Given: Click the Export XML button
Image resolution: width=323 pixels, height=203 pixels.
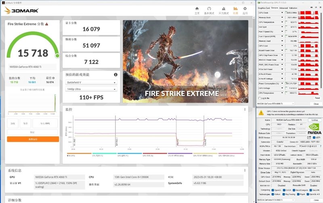Looking at the screenshot, I should tap(45, 123).
